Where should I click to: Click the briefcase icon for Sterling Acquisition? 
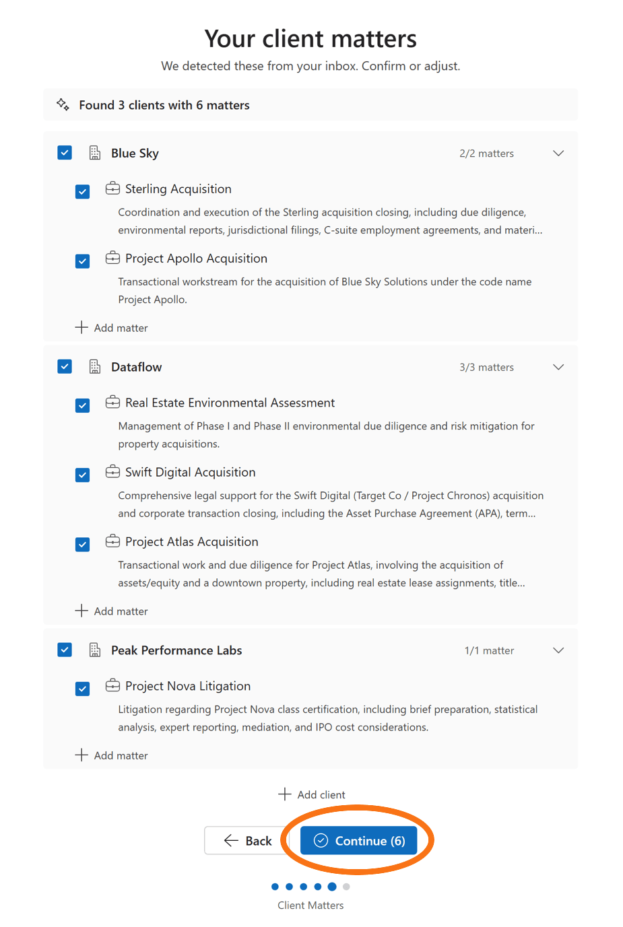click(112, 188)
